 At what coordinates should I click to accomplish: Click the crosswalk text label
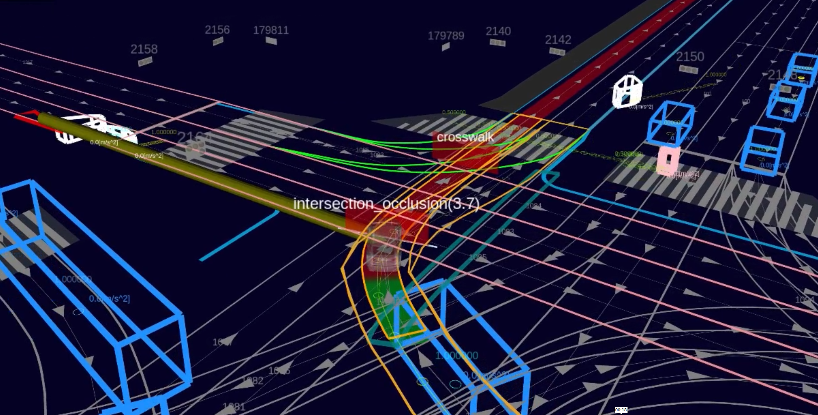click(465, 137)
